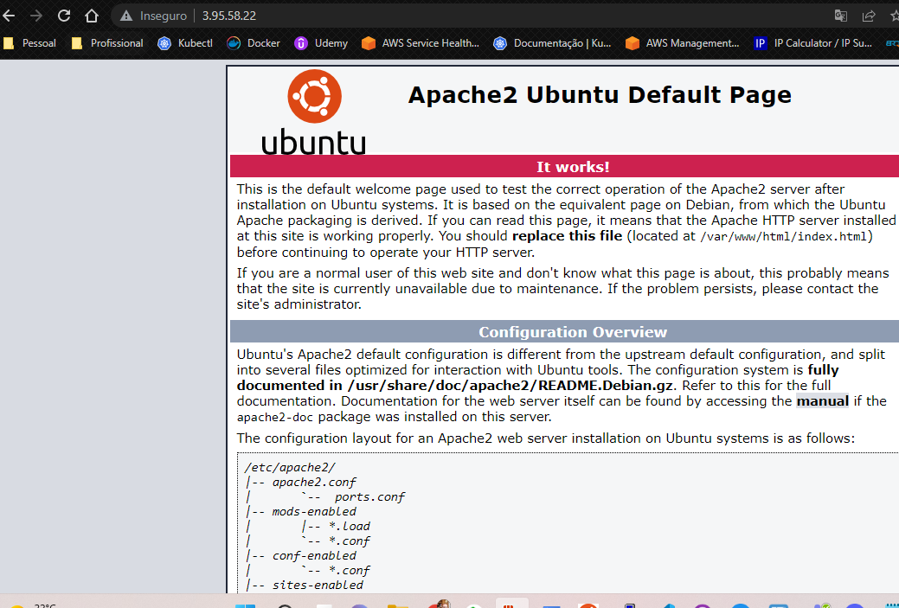Click the forward navigation arrow
Image resolution: width=899 pixels, height=608 pixels.
click(x=36, y=16)
